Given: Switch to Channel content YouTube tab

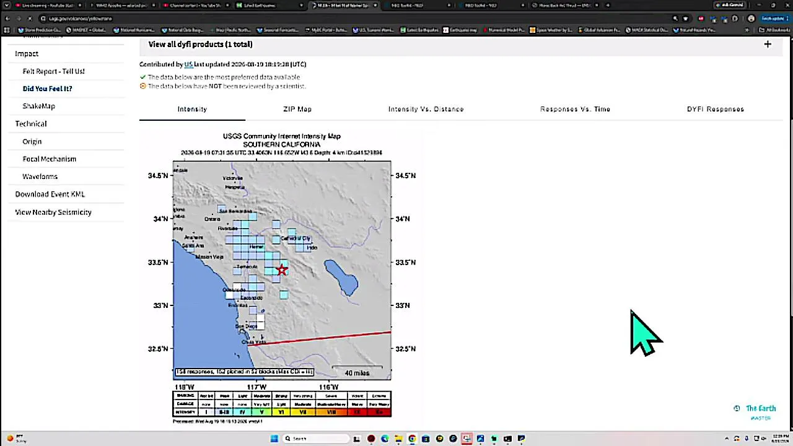Looking at the screenshot, I should point(196,5).
